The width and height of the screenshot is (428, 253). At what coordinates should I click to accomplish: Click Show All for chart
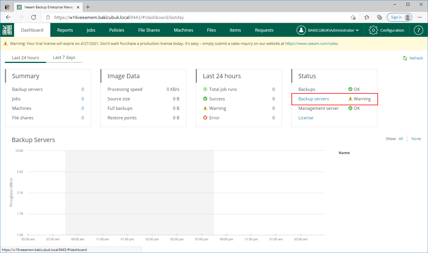(401, 139)
